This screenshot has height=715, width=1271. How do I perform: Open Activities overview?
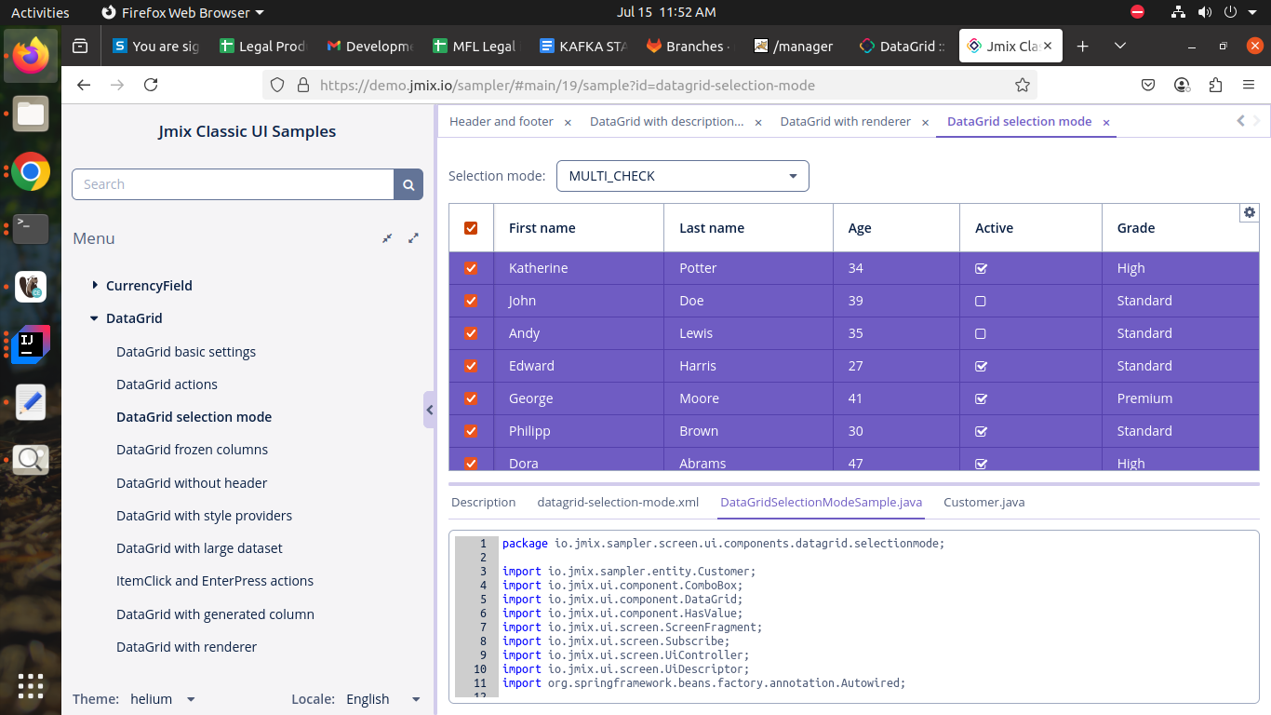point(40,12)
